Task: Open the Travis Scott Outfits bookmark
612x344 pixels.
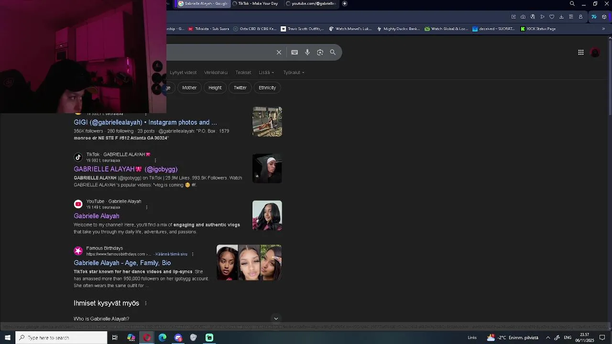Action: tap(302, 29)
